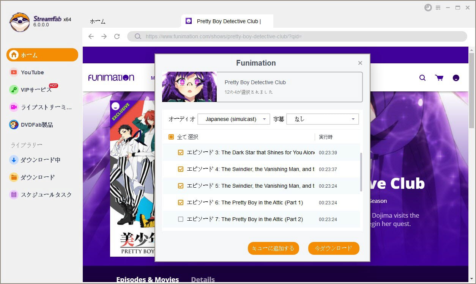Uncheck エピソード 4 checkbox

click(181, 169)
